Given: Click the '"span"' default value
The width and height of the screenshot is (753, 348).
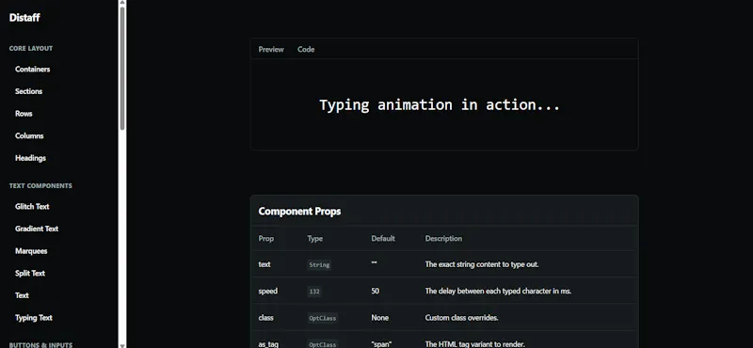Looking at the screenshot, I should click(x=381, y=344).
